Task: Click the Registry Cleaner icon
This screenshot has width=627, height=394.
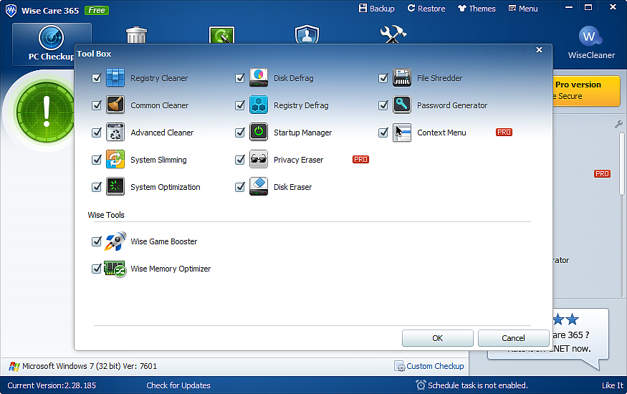Action: (115, 78)
